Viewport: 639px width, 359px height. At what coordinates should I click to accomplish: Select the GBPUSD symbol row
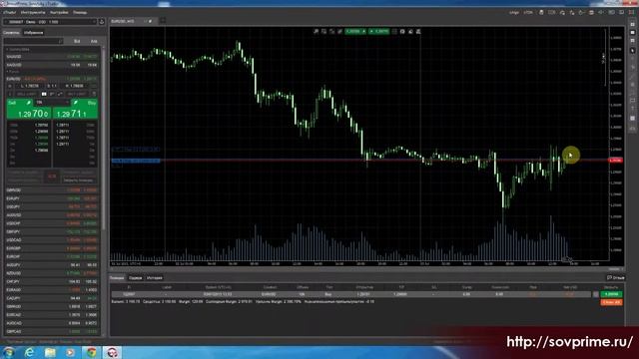point(51,190)
